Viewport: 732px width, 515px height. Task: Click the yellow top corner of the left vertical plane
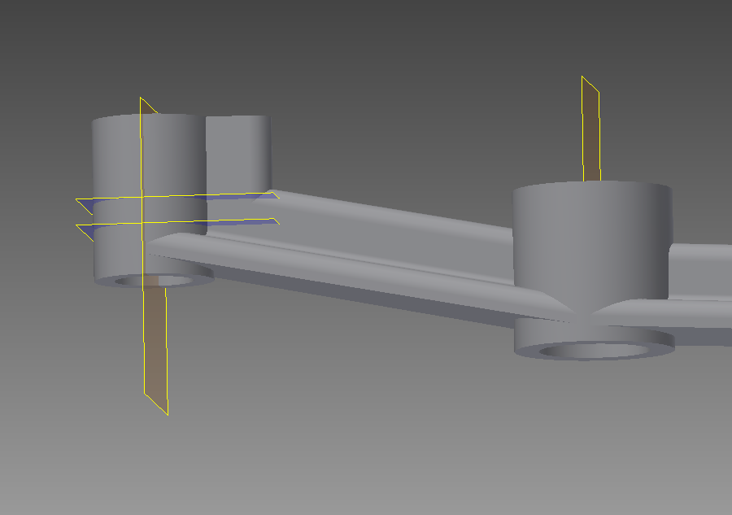click(142, 99)
